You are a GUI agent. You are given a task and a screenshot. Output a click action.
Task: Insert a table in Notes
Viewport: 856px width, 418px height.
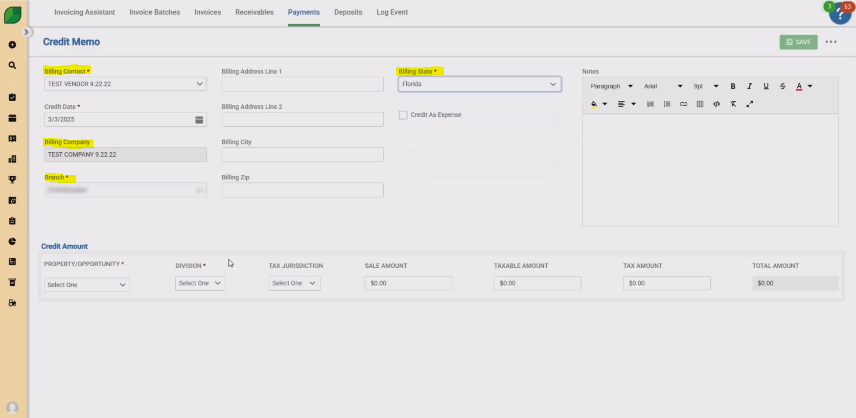coord(700,104)
